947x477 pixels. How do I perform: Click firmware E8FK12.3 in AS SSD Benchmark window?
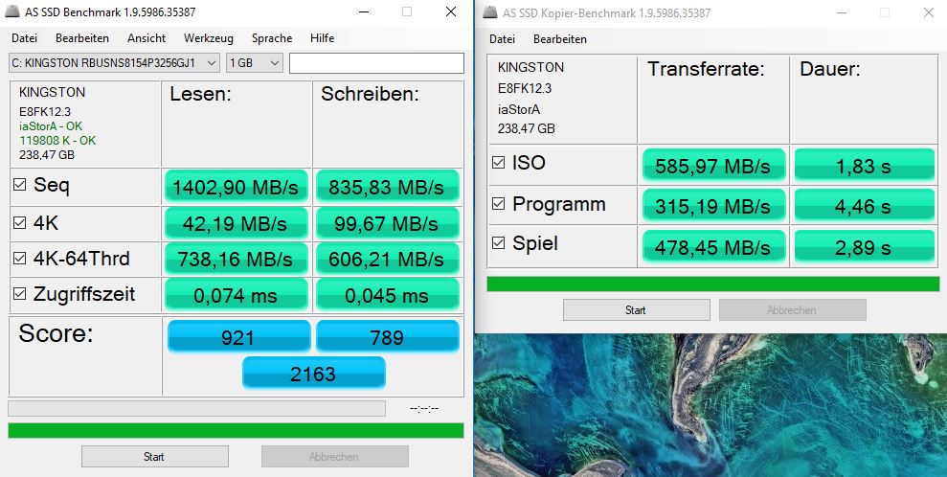45,112
